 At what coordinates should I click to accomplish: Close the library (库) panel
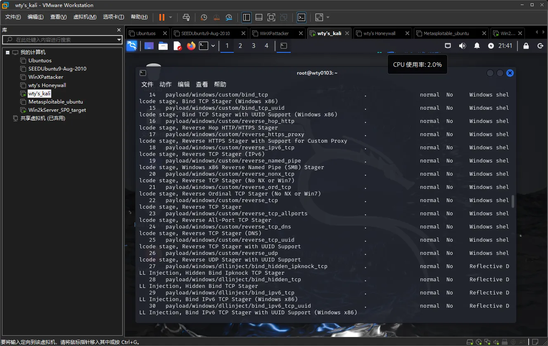coord(119,30)
